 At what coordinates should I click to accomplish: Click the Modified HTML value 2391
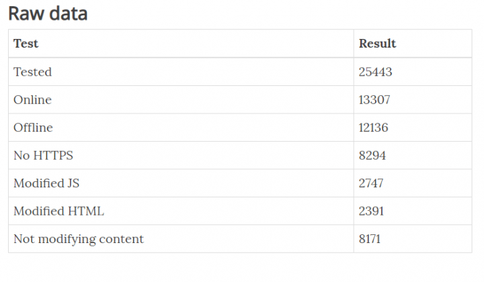coord(371,211)
